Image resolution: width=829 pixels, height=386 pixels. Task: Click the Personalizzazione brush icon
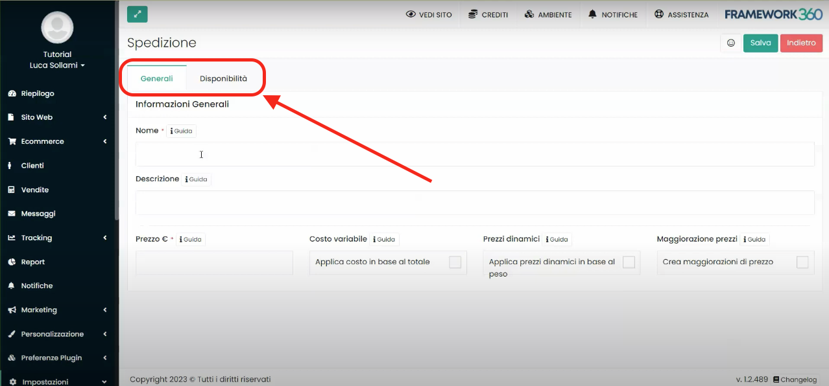point(12,334)
